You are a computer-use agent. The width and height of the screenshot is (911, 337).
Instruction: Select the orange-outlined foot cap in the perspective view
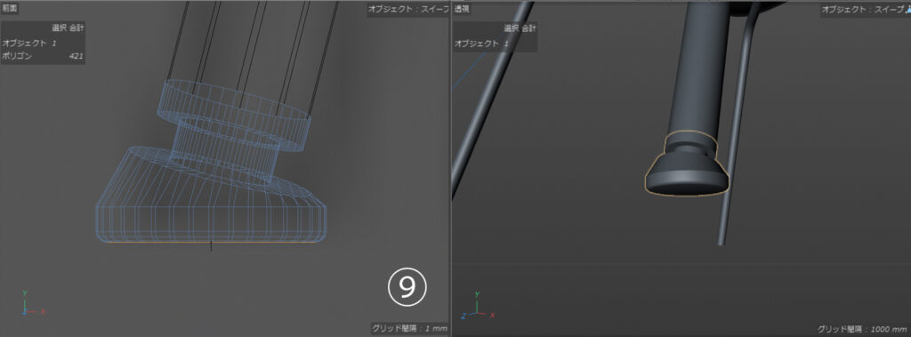click(x=687, y=164)
